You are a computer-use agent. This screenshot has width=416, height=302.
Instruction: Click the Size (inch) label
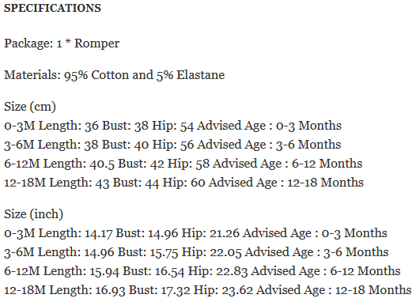click(33, 214)
